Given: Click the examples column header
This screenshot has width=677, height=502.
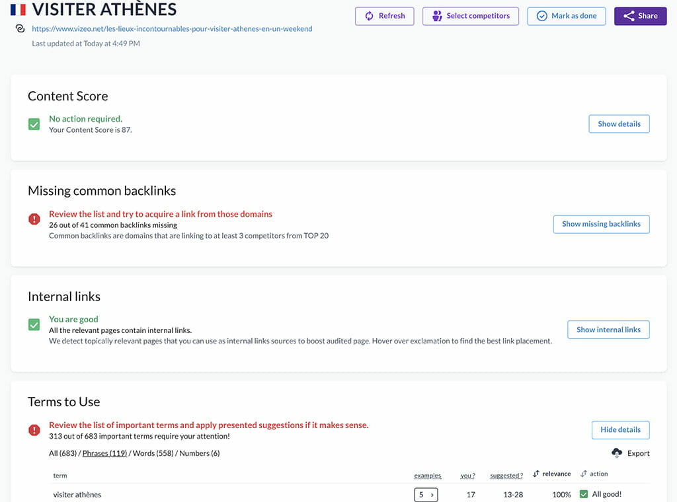Looking at the screenshot, I should coord(427,476).
